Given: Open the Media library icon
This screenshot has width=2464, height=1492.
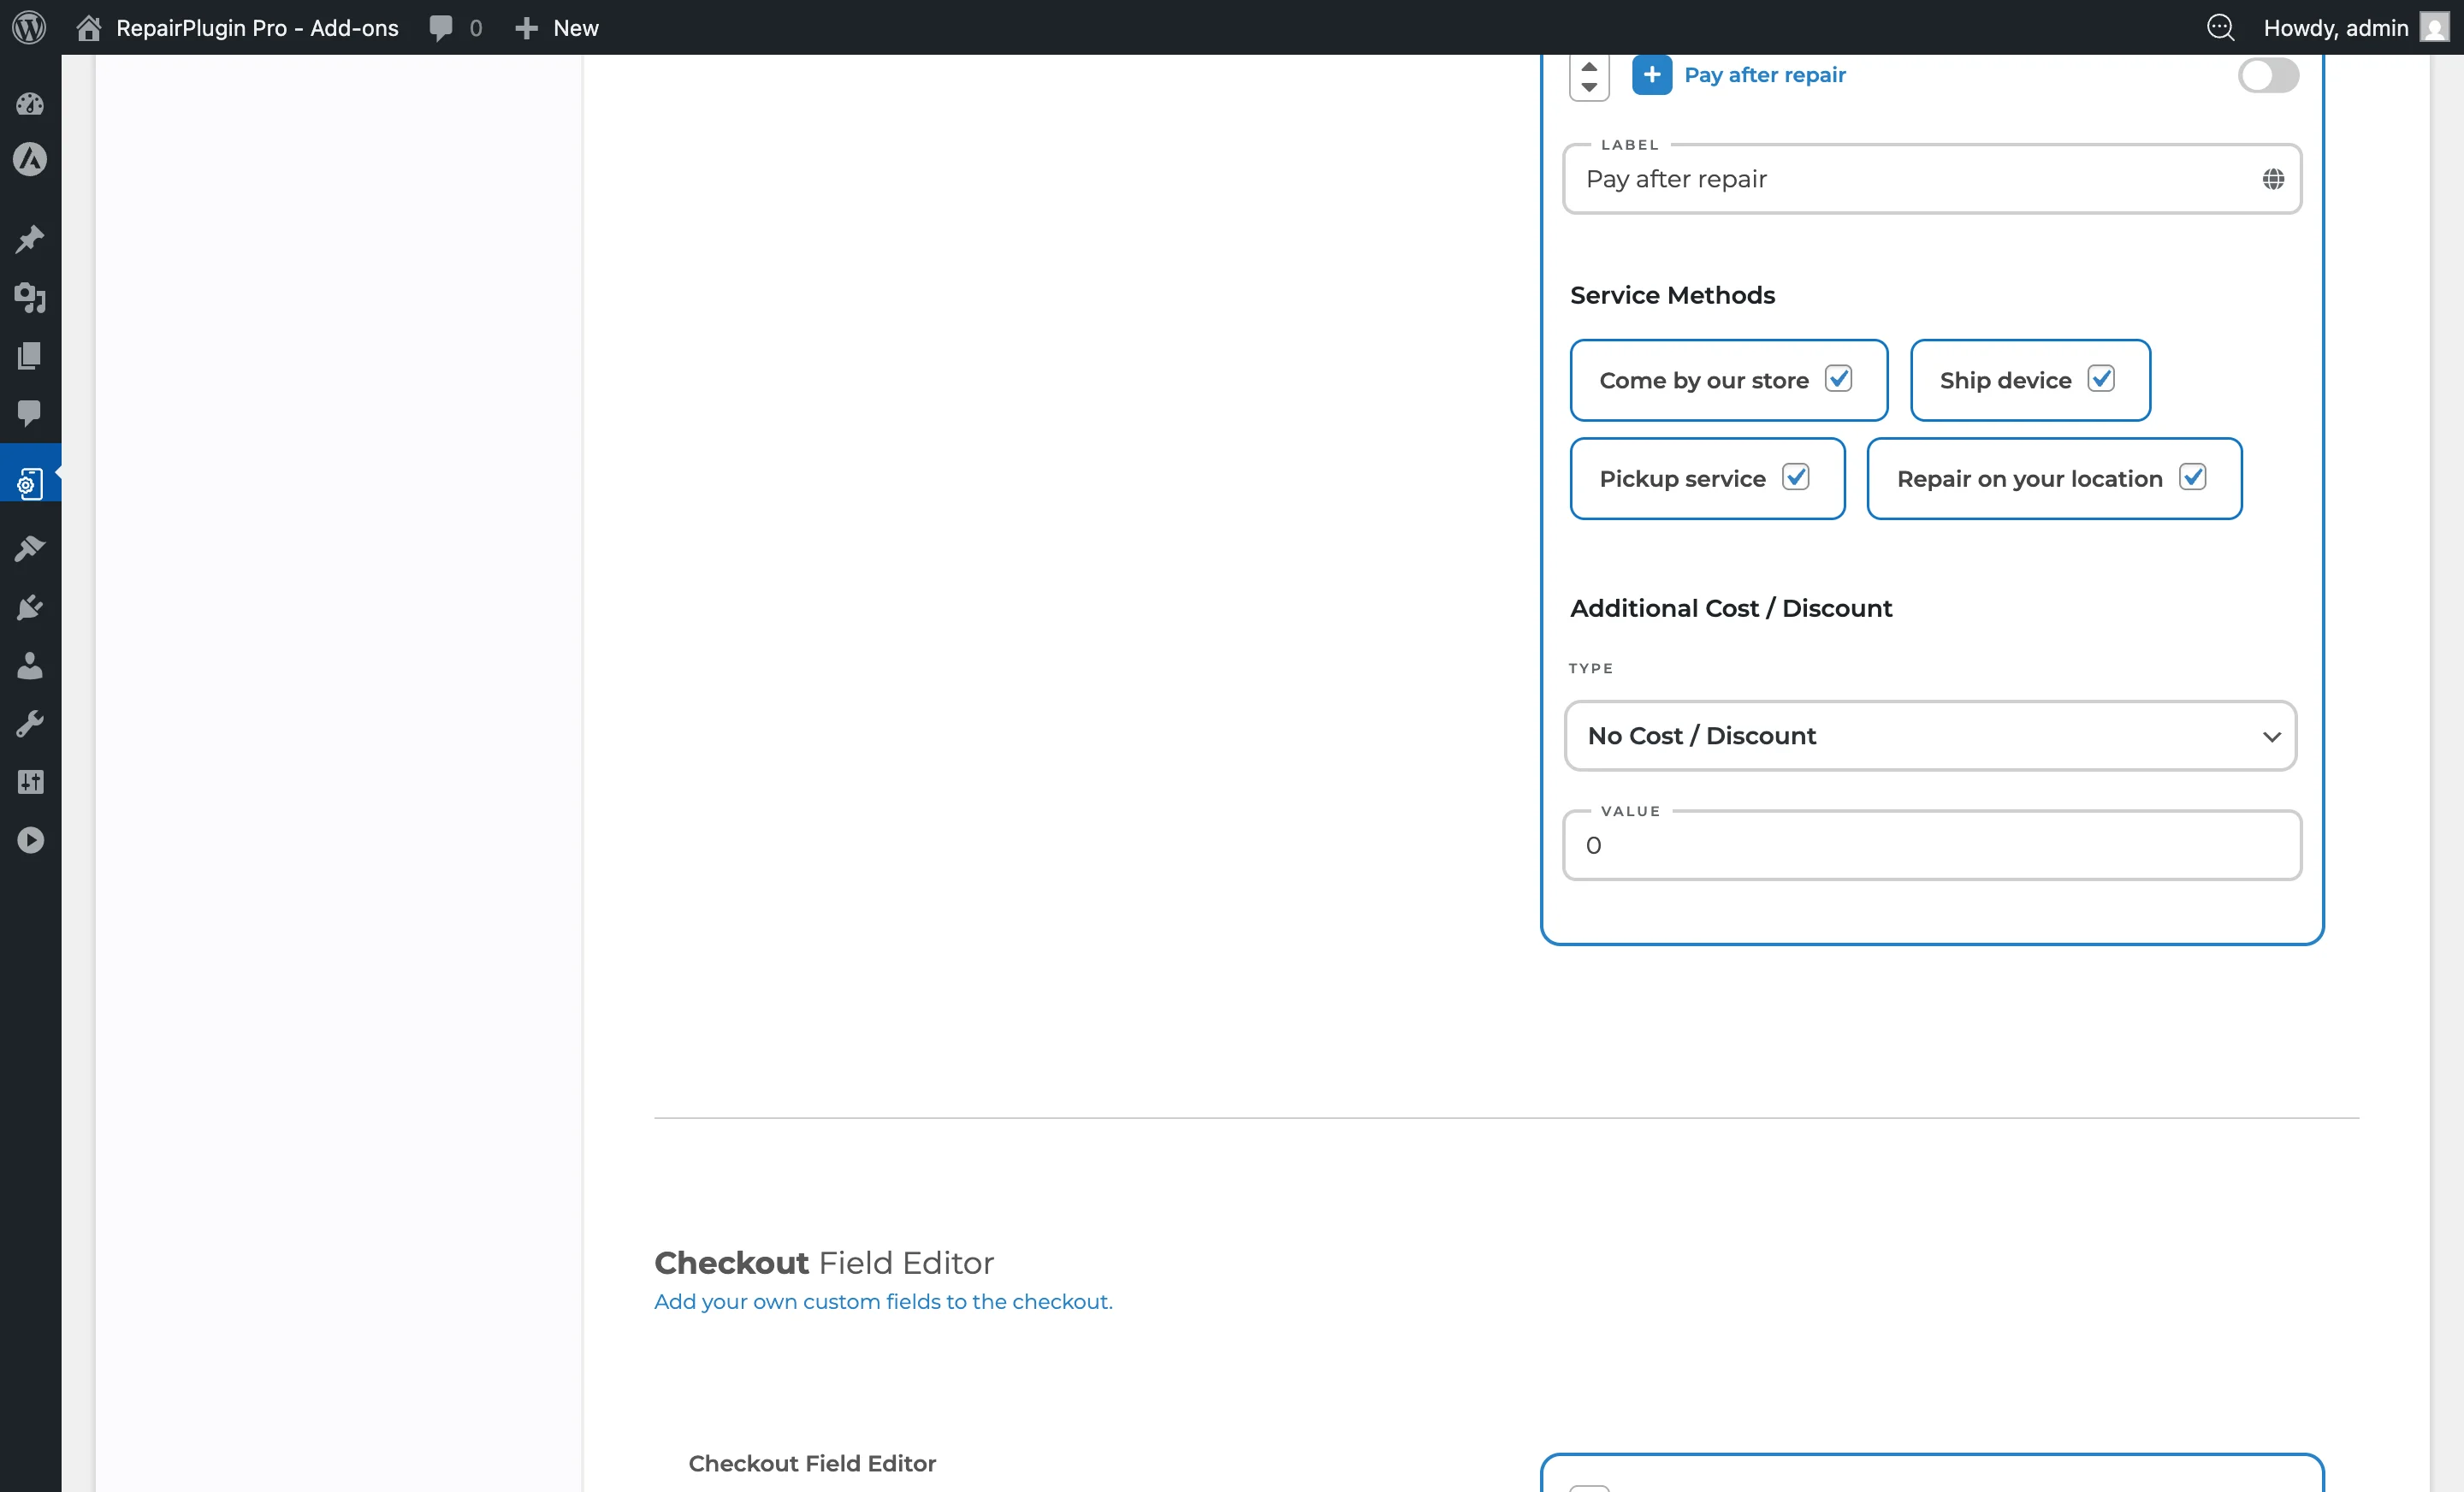Looking at the screenshot, I should coord(30,298).
